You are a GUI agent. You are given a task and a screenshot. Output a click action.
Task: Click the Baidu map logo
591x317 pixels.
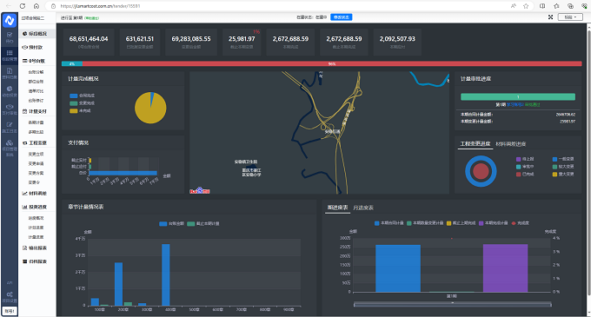(200, 190)
